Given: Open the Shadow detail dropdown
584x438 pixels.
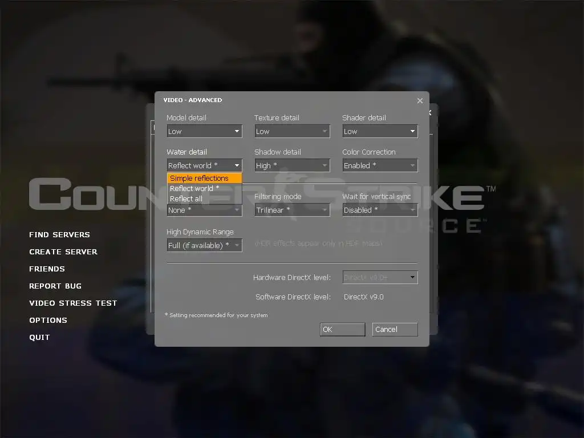Looking at the screenshot, I should coord(292,165).
